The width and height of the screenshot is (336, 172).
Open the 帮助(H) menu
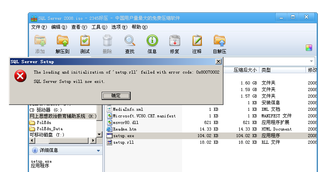[140, 27]
